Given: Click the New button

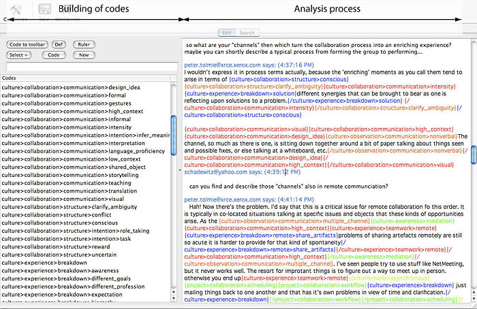Looking at the screenshot, I should tap(84, 55).
